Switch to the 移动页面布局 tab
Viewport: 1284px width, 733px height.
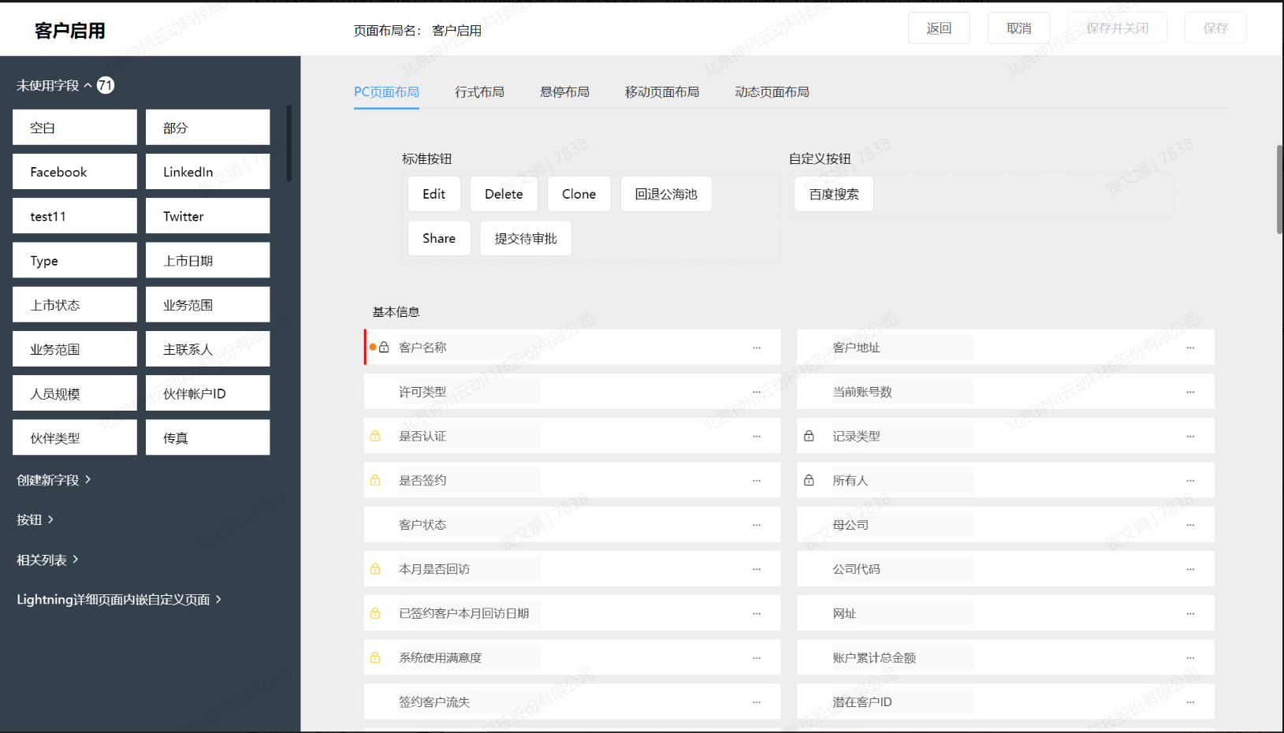click(661, 92)
